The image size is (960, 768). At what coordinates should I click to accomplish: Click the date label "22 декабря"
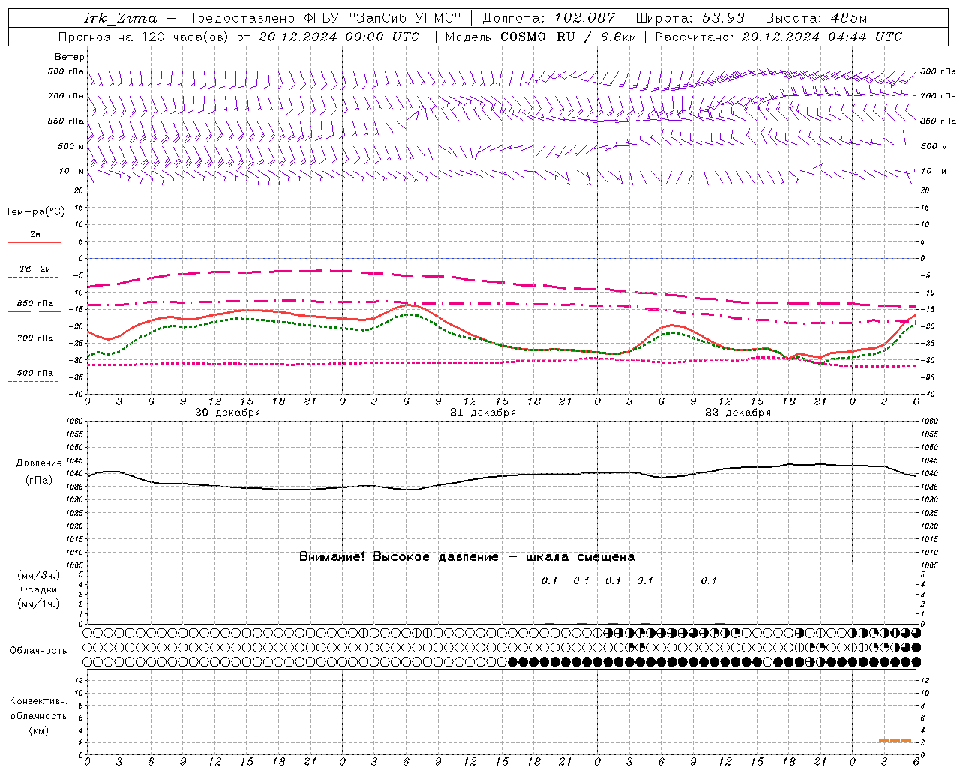[738, 412]
